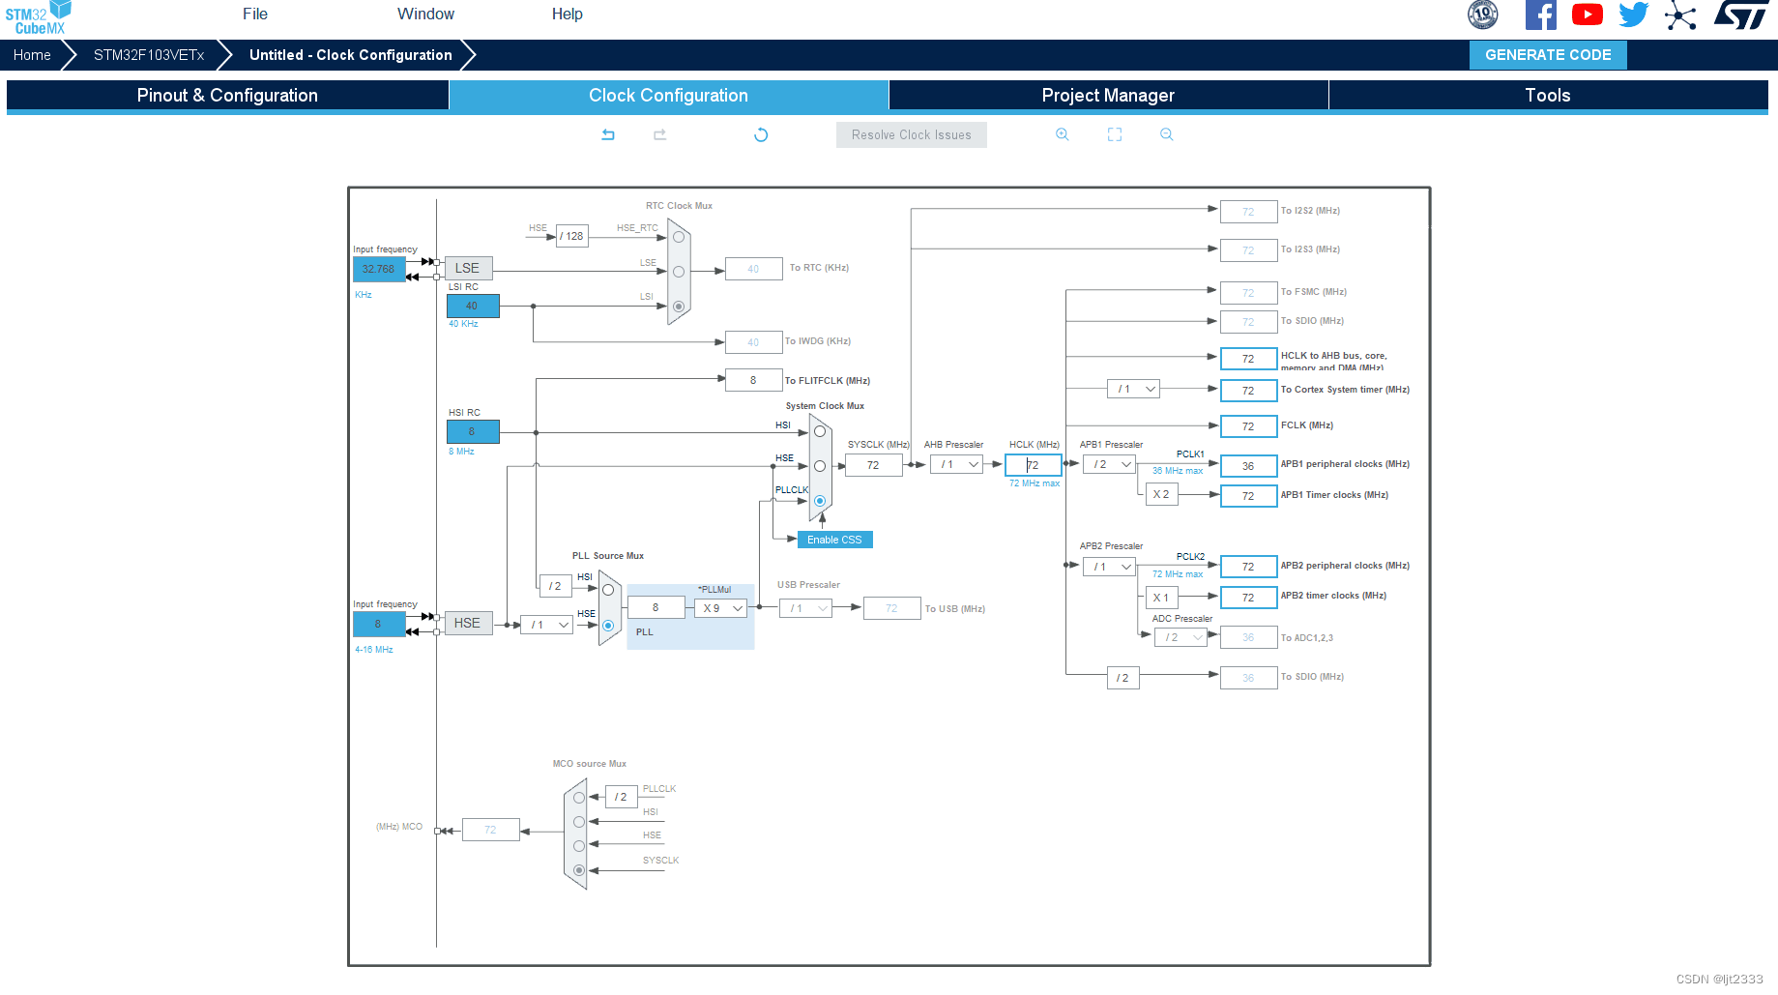Select LSE as RTC clock source
Viewport: 1778px width, 995px height.
point(679,272)
